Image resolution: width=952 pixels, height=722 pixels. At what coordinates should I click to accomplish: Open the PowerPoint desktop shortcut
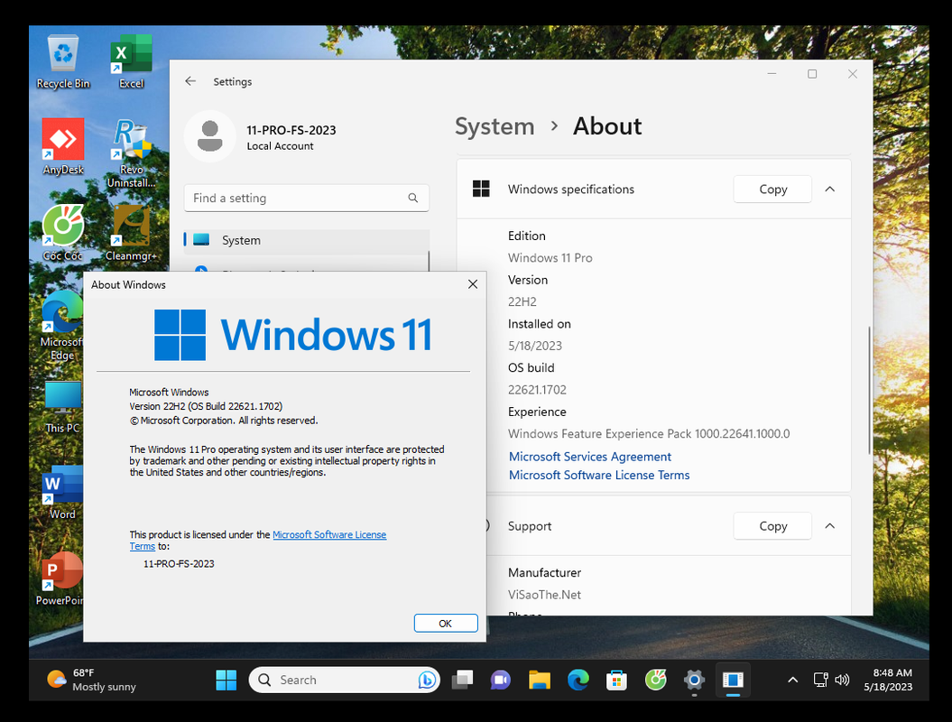60,579
